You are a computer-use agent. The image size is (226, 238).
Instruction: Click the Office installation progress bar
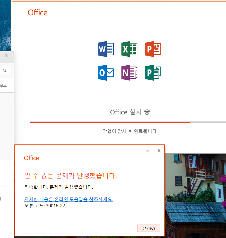coord(128,122)
